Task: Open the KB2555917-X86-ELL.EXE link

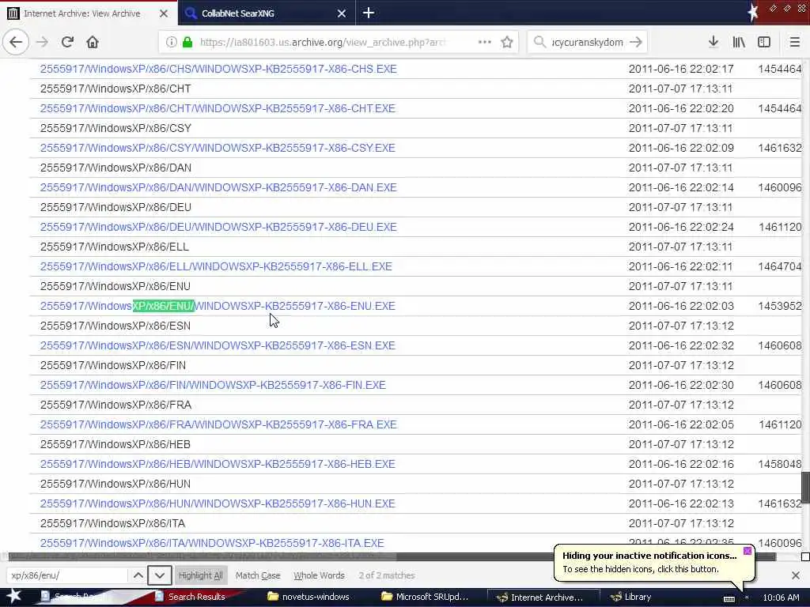Action: (216, 266)
